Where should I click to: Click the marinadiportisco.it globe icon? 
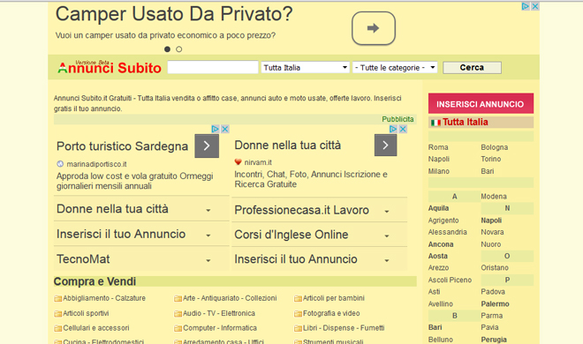(60, 164)
